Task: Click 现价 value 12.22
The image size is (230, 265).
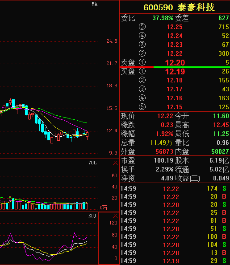Action: pyautogui.click(x=165, y=116)
